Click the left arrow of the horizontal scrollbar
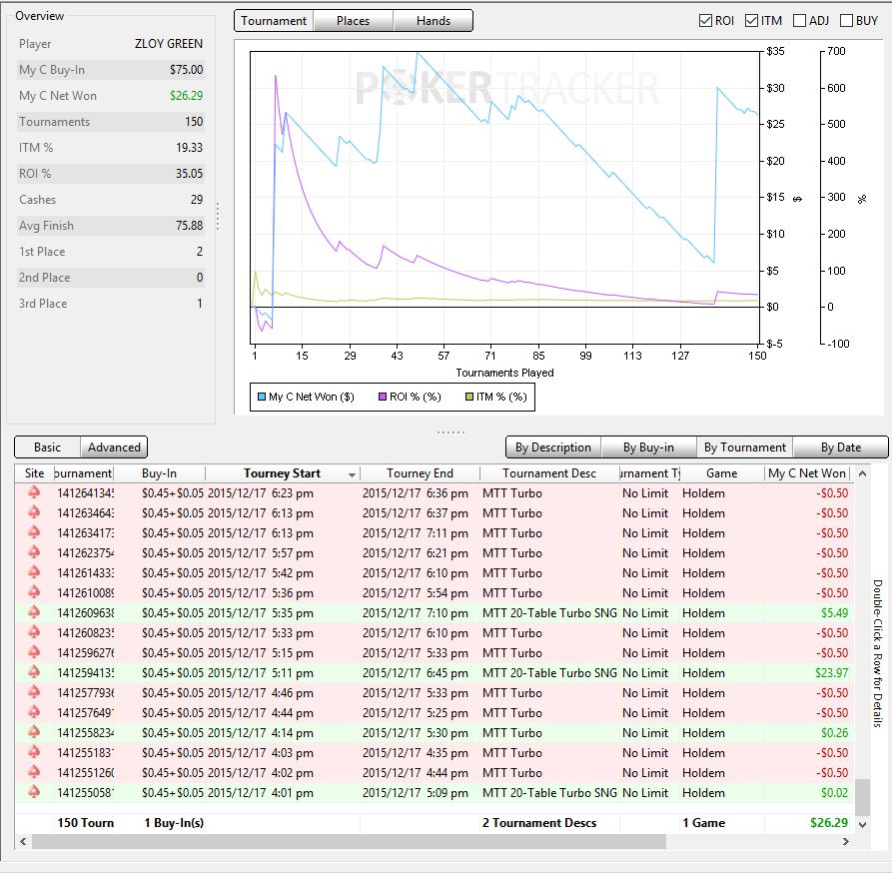The image size is (892, 873). coord(24,842)
